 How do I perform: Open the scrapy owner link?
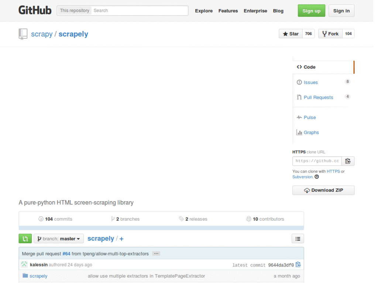42,34
